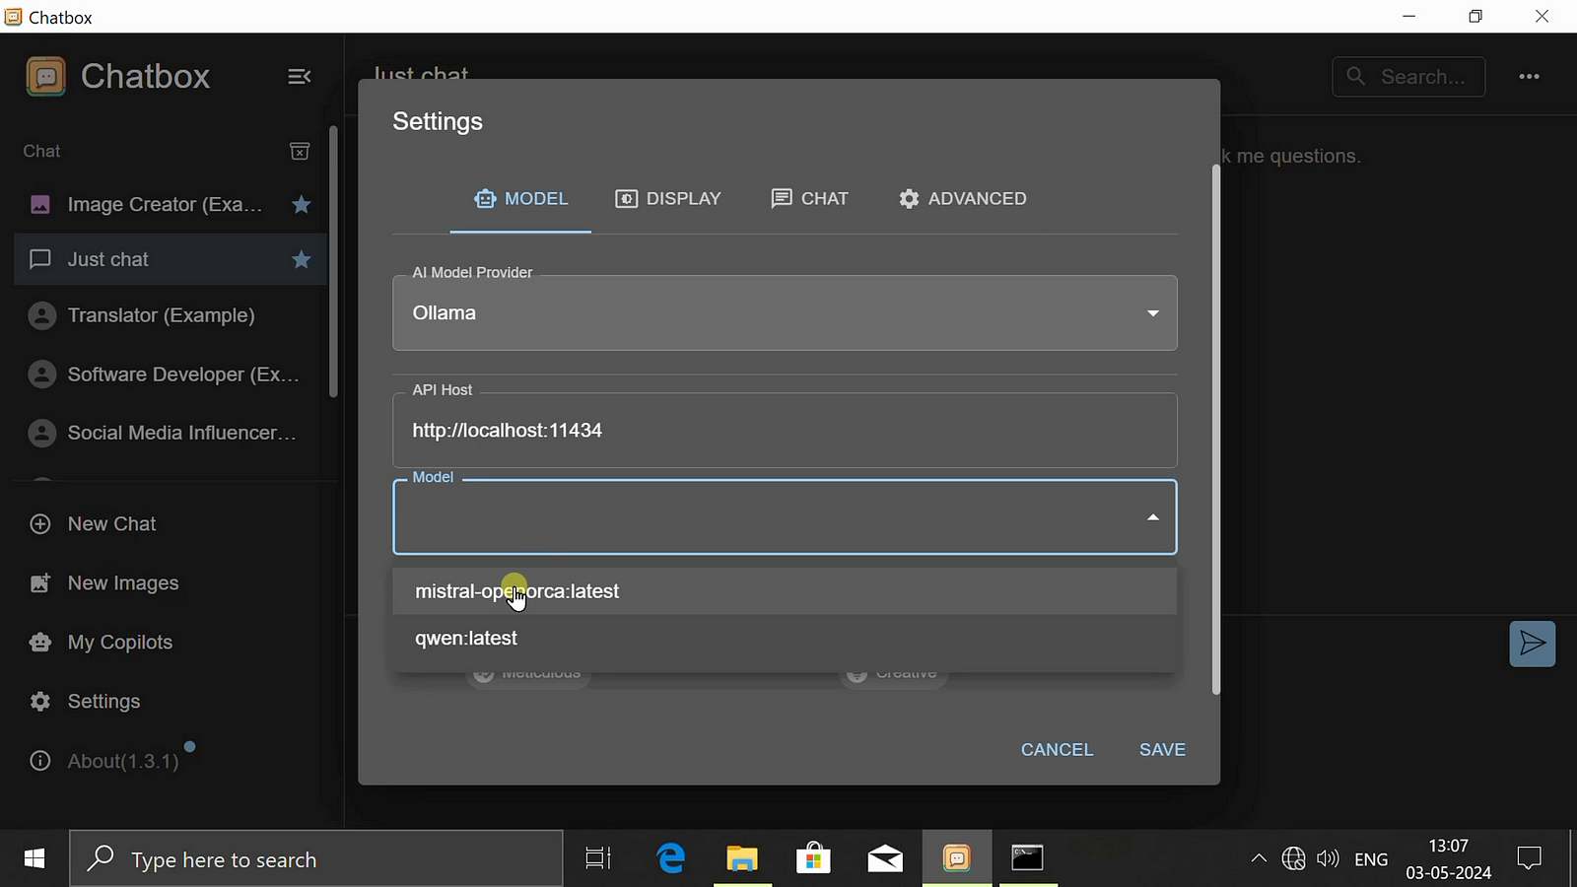Open My Copilots from the sidebar
The height and width of the screenshot is (887, 1577).
pyautogui.click(x=119, y=643)
